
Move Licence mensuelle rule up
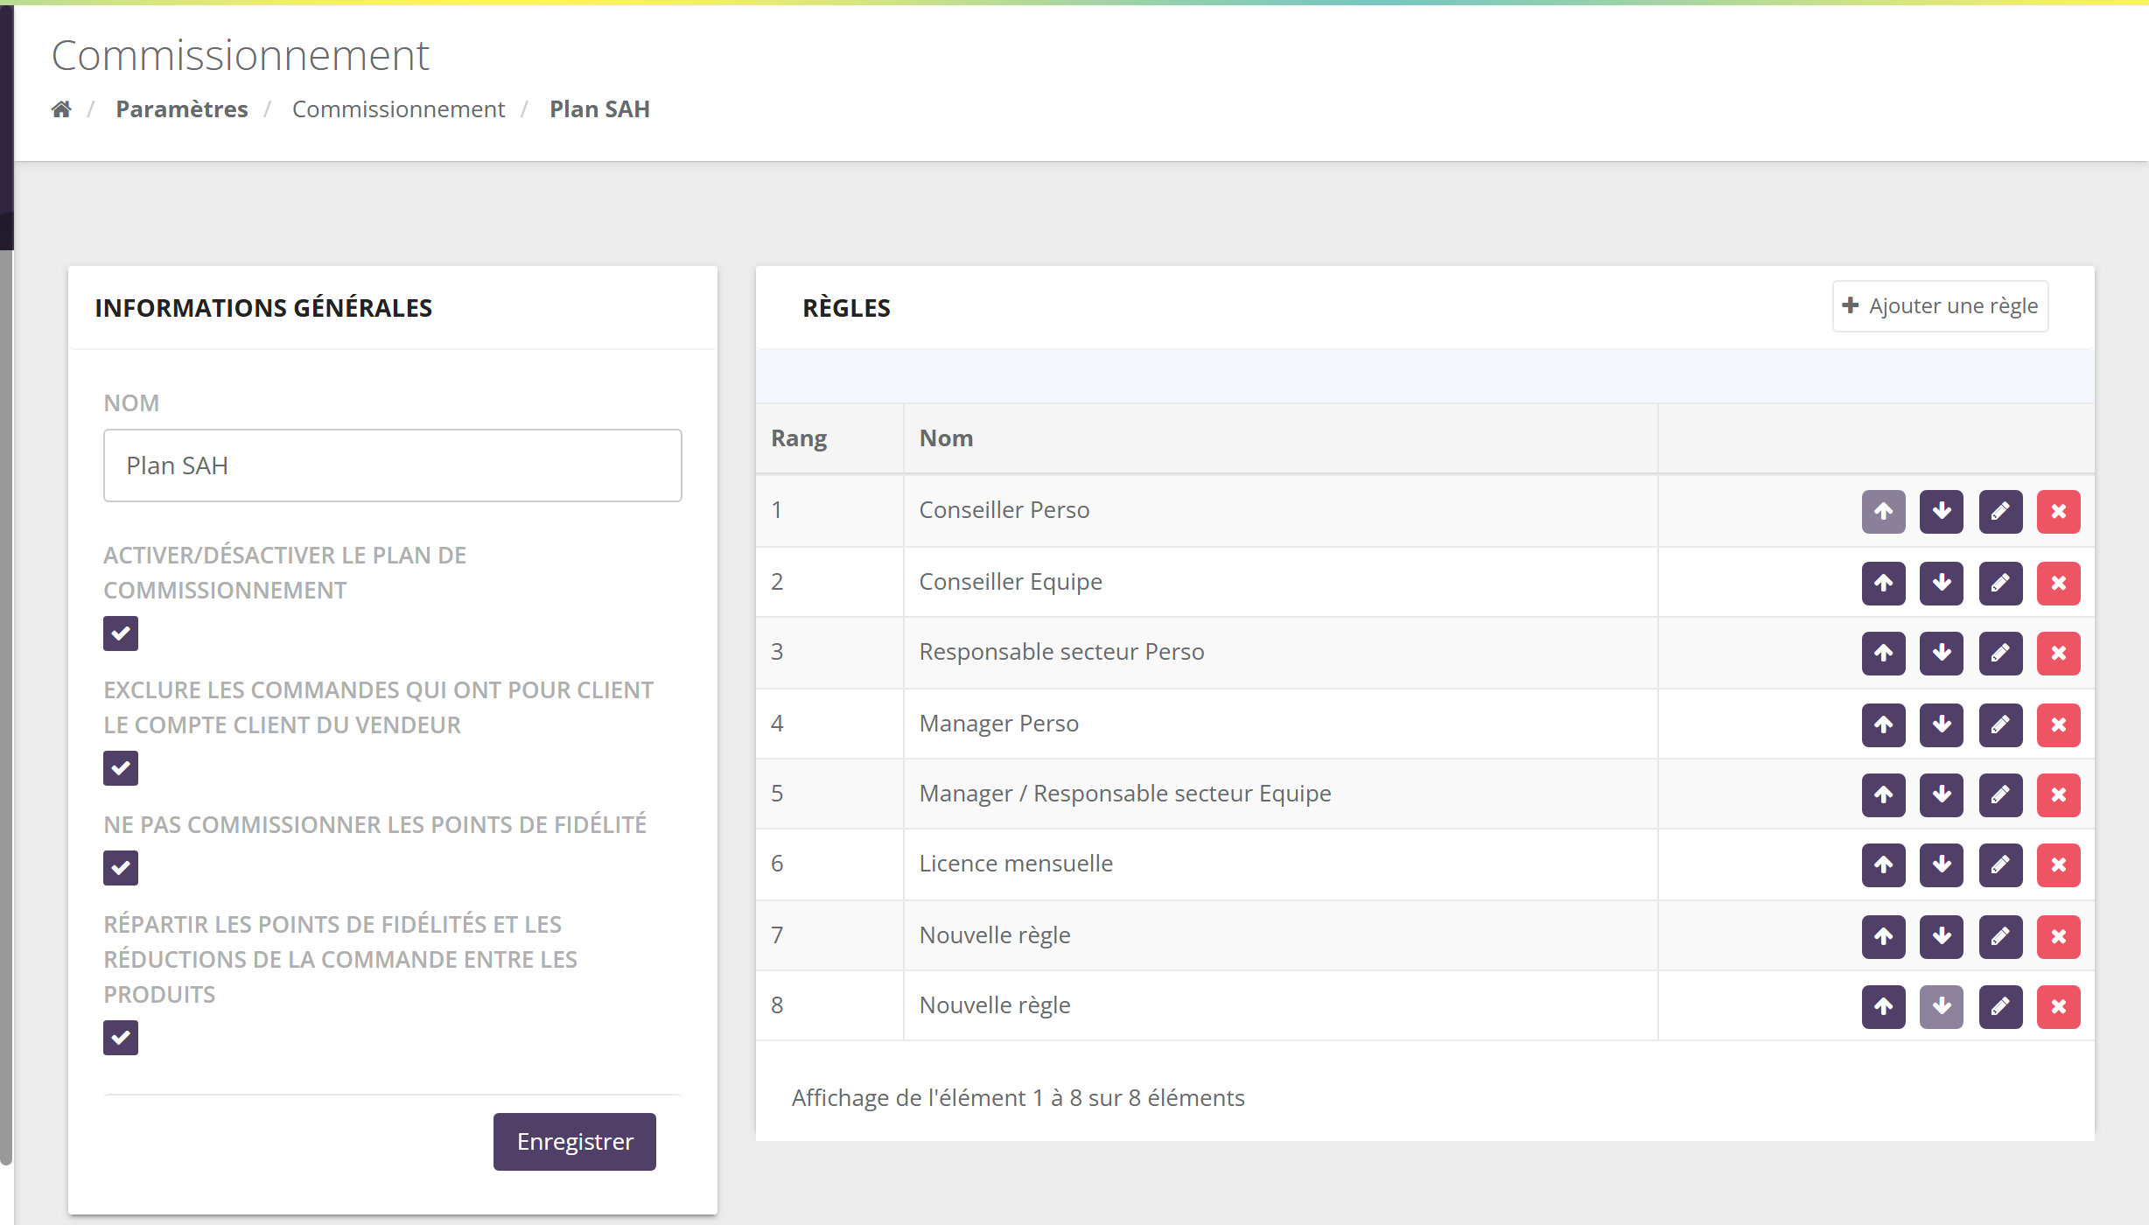[x=1883, y=864]
